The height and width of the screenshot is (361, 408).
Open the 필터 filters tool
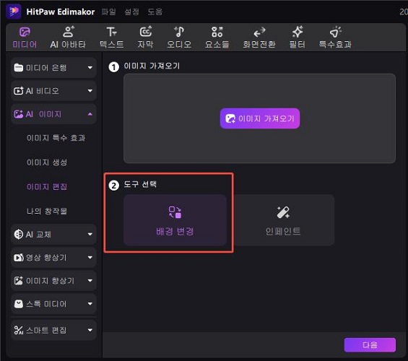pos(297,38)
